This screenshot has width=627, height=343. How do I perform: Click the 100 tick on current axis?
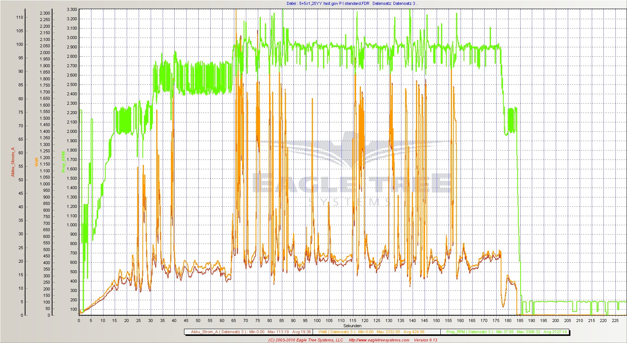[x=19, y=44]
